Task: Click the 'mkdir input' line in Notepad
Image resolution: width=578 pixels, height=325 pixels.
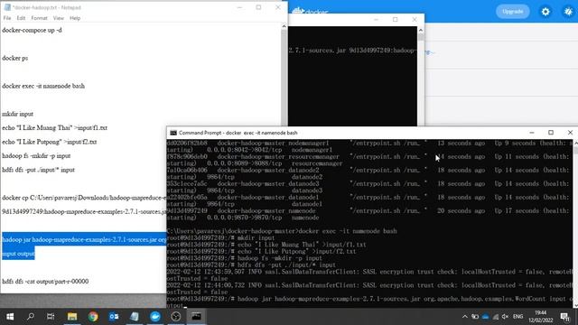Action: click(x=18, y=114)
